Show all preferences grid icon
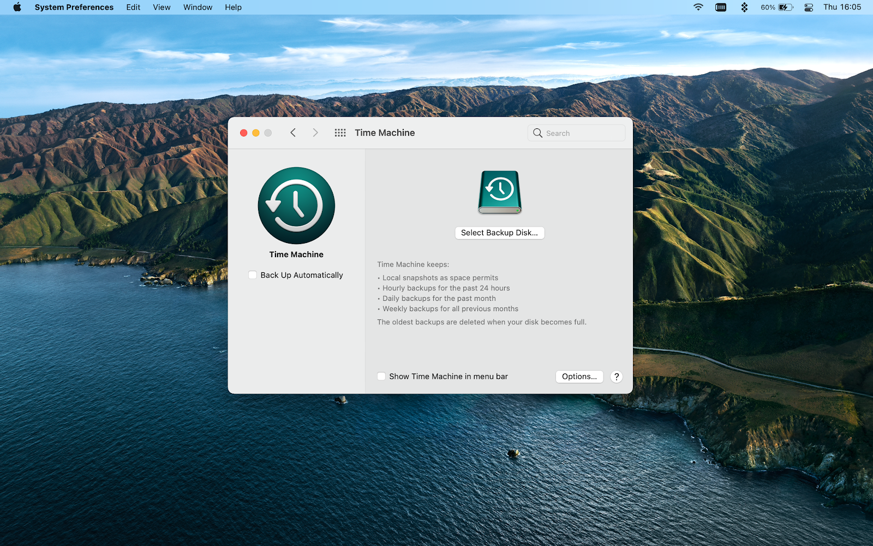Screen dimensions: 873x546 pyautogui.click(x=340, y=133)
